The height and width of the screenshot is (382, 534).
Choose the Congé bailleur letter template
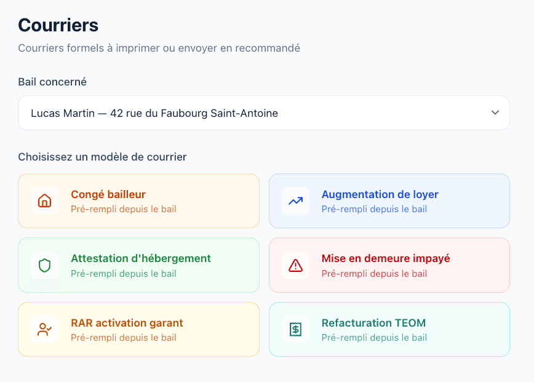[138, 201]
